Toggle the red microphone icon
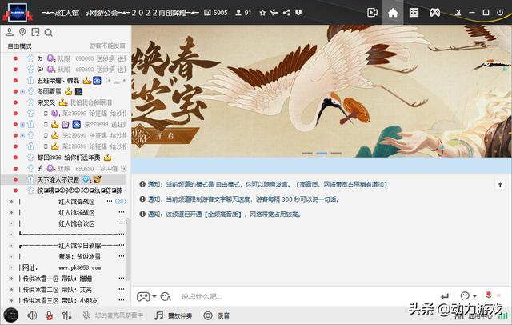This screenshot has height=325, width=512. click(50, 315)
